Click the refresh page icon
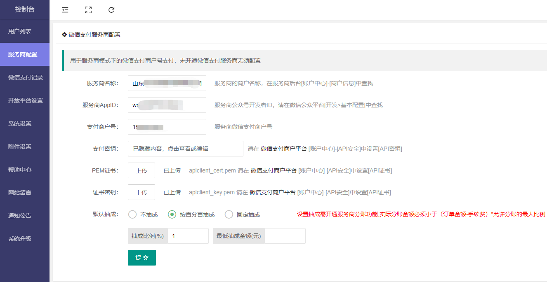Screen dimensions: 547x282 (111, 10)
